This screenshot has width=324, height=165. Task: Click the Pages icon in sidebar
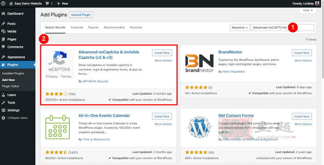point(3,39)
